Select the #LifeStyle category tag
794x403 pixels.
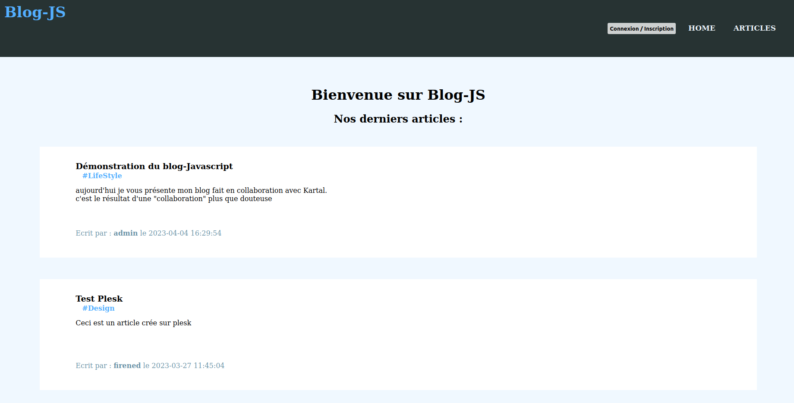102,176
